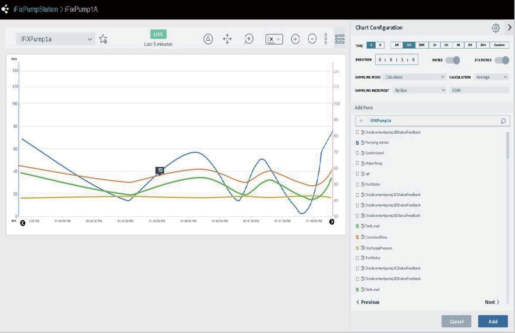This screenshot has width=515, height=333.
Task: Click the search icon in Add Pens
Action: coord(503,121)
